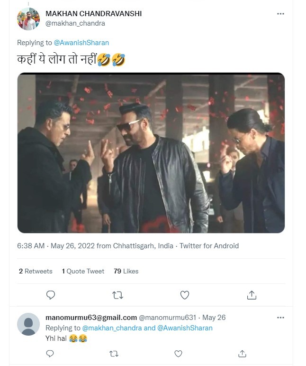This screenshot has width=306, height=366.
Task: Open the @makhan_chandra link in the reply
Action: pos(112,328)
